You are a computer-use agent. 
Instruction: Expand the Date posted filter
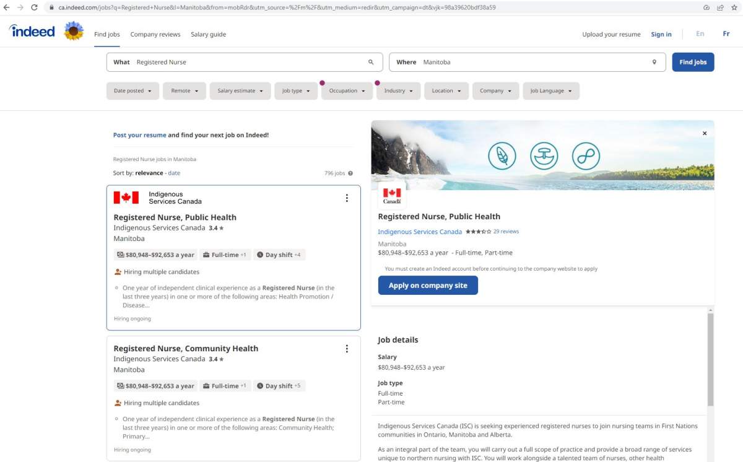(x=133, y=91)
